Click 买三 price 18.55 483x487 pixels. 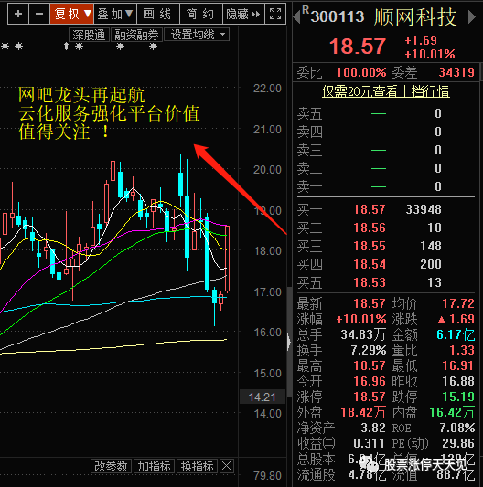pyautogui.click(x=370, y=247)
